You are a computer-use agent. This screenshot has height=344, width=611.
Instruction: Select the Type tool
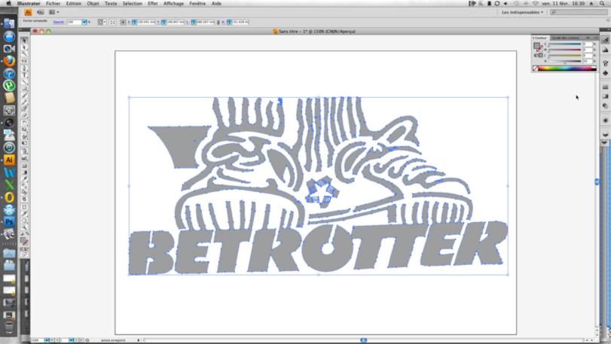click(24, 75)
